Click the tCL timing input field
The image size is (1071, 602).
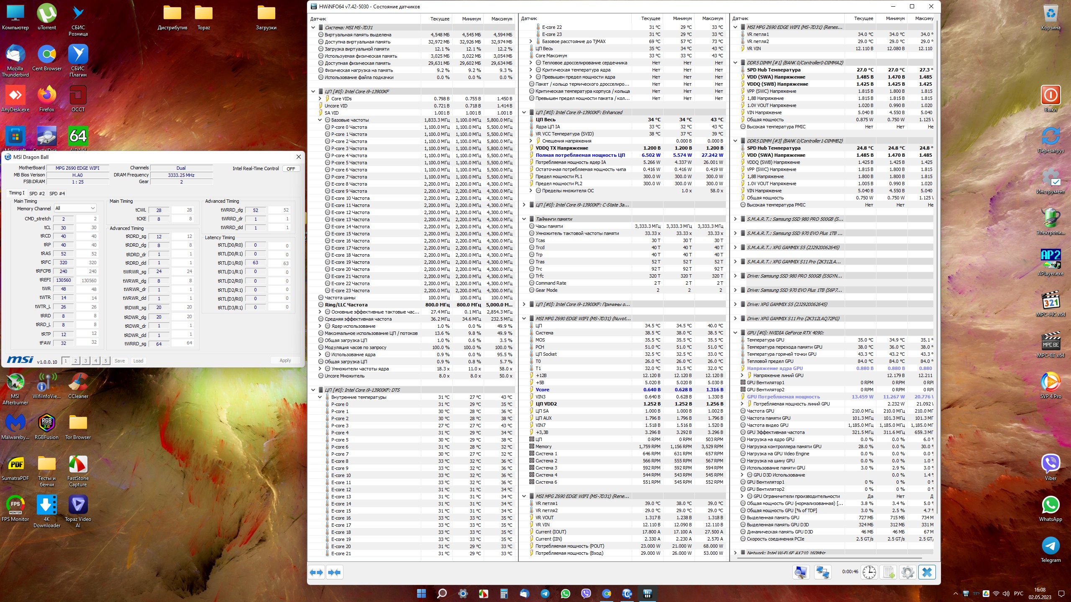point(64,228)
